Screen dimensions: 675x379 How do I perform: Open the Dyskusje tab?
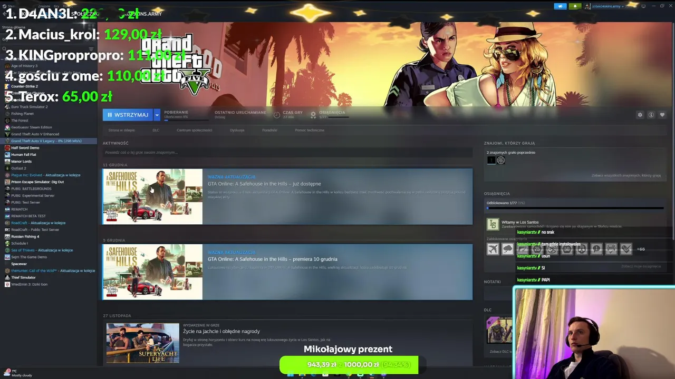click(x=237, y=130)
